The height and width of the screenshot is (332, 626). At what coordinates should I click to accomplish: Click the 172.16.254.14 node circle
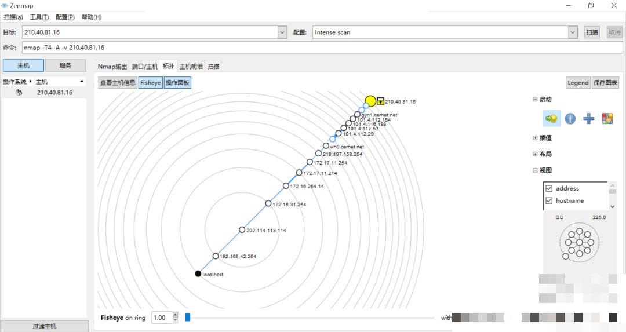tap(286, 186)
